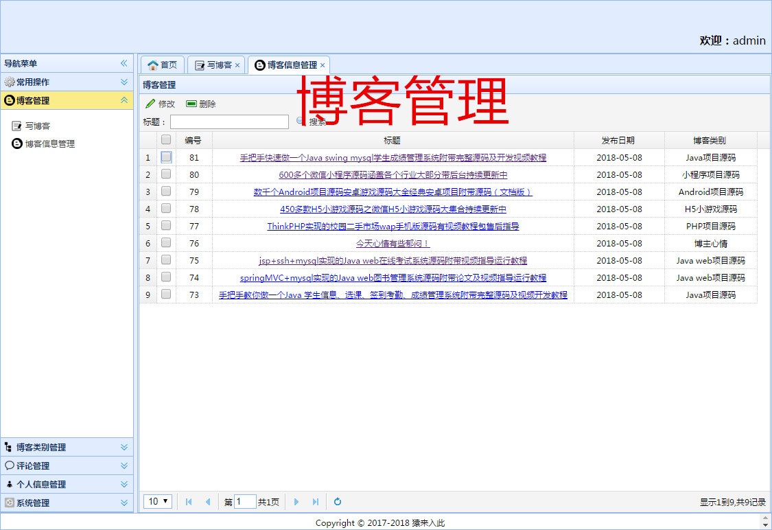Image resolution: width=772 pixels, height=530 pixels.
Task: Open the page size dropdown showing 10
Action: [x=159, y=501]
